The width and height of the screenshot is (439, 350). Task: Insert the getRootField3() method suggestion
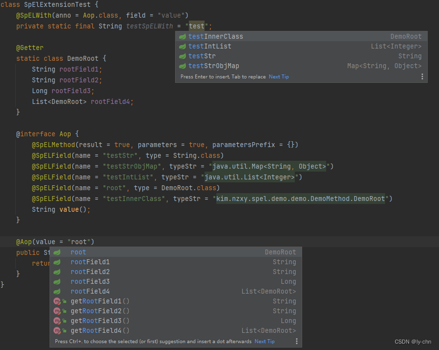176,321
